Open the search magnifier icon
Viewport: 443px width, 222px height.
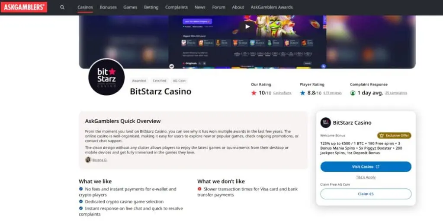tap(62, 7)
